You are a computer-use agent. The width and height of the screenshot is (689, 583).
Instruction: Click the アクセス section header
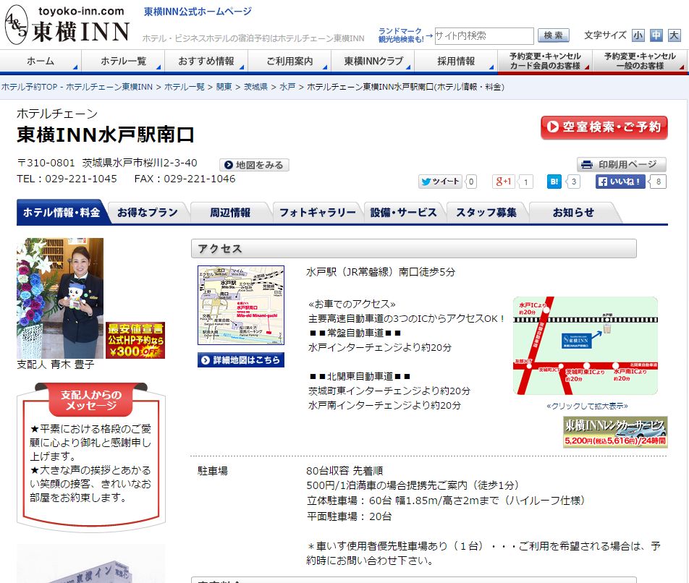pyautogui.click(x=413, y=249)
